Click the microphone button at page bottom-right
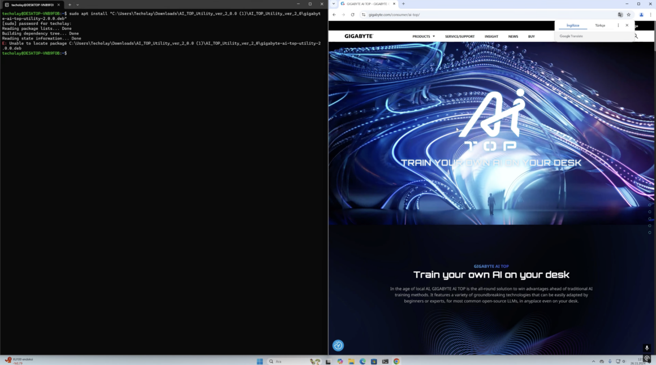This screenshot has width=656, height=365. tap(647, 348)
